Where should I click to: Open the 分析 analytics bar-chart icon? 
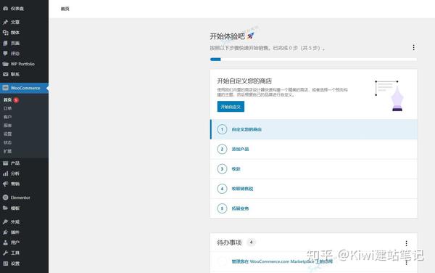5,174
